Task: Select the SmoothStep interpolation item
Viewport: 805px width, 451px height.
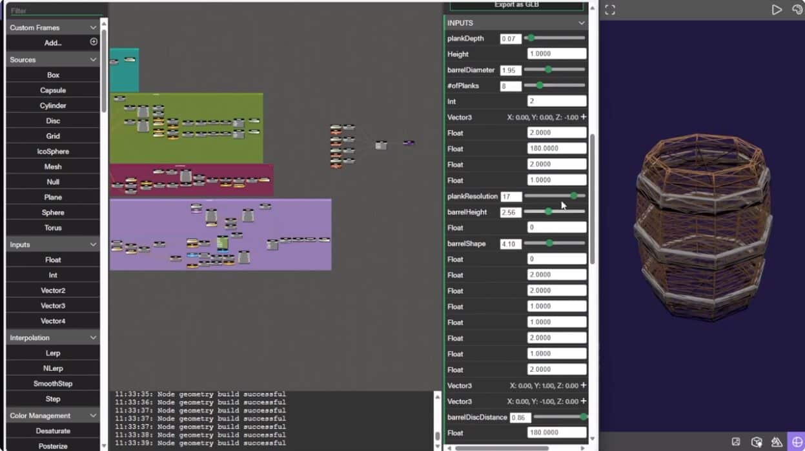Action: click(53, 384)
